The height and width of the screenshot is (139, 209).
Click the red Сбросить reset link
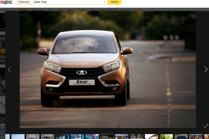138,10
